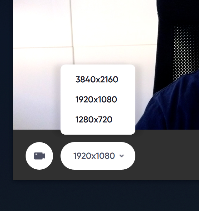Image resolution: width=199 pixels, height=211 pixels.
Task: Select 3840x2160 from the resolution list
Action: point(97,80)
